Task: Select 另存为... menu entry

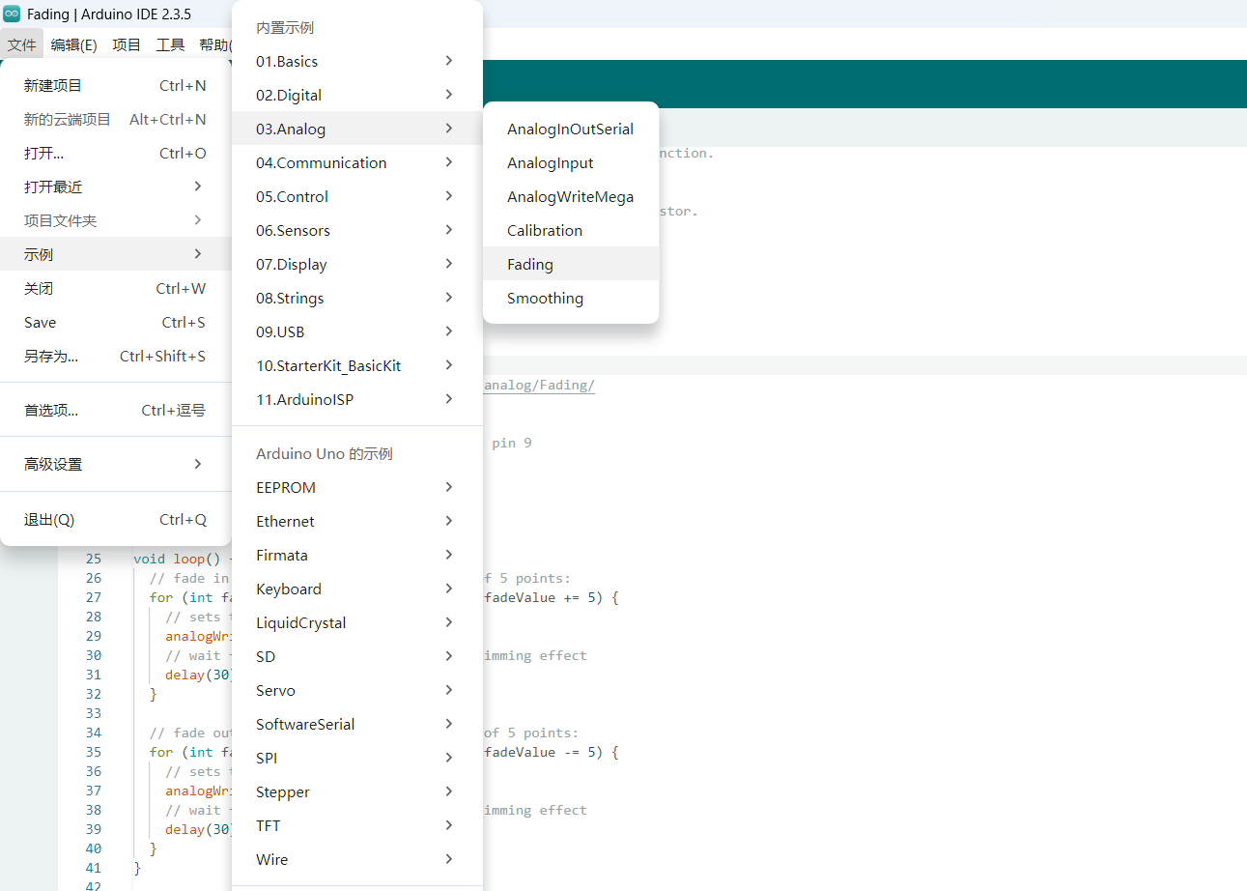Action: [x=116, y=356]
